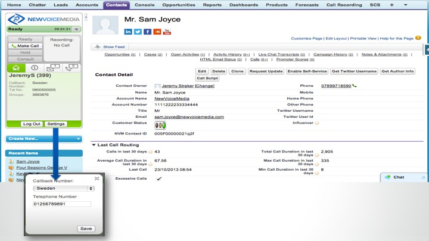Select the home tab icon in softphone
The height and width of the screenshot is (241, 429).
(16, 68)
